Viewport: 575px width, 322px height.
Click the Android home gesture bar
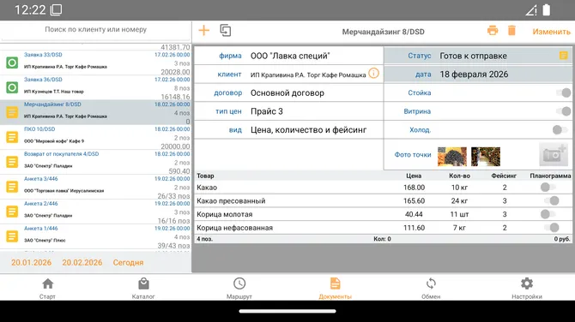(x=287, y=312)
